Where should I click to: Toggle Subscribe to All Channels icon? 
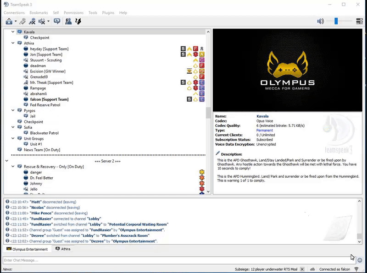tap(56, 21)
